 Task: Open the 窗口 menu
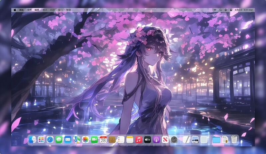(x=61, y=10)
